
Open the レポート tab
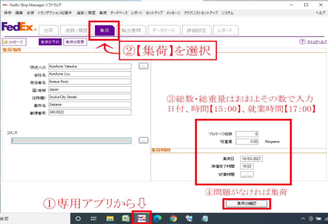click(225, 30)
